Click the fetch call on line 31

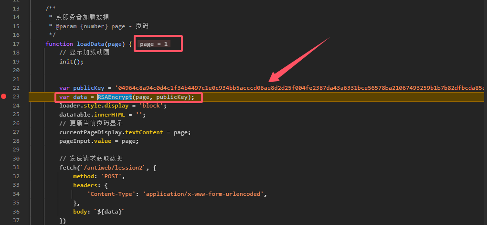tap(66, 167)
